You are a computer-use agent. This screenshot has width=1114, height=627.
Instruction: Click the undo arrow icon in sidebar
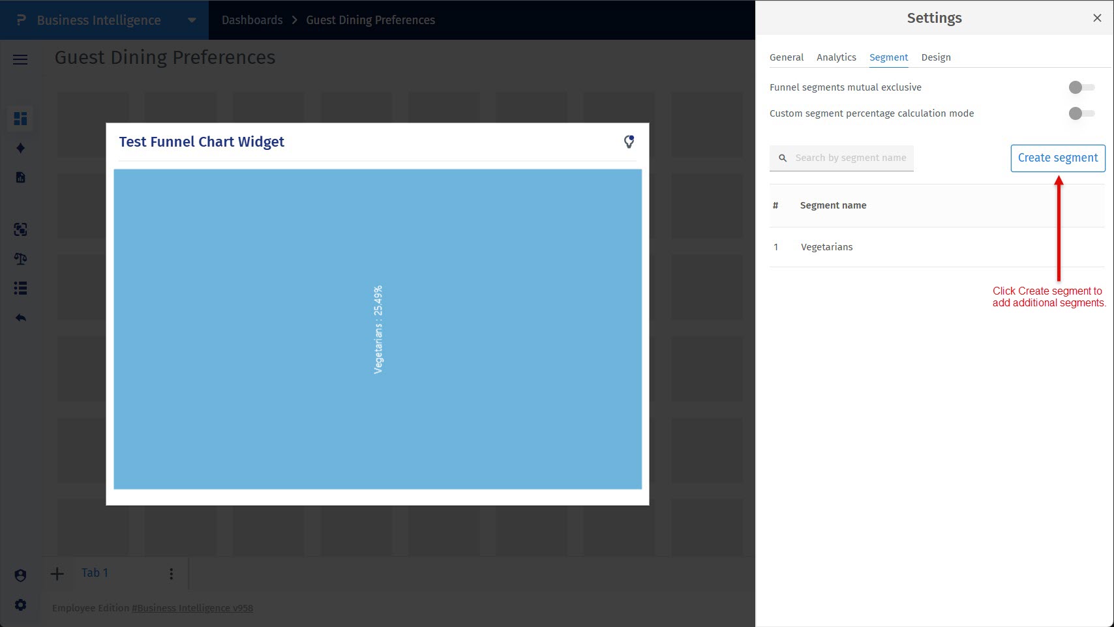[20, 317]
